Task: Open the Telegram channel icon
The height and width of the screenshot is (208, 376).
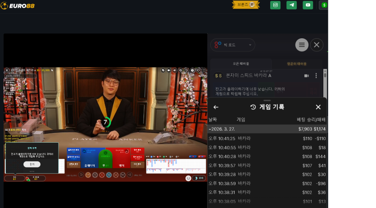Action: tap(292, 5)
